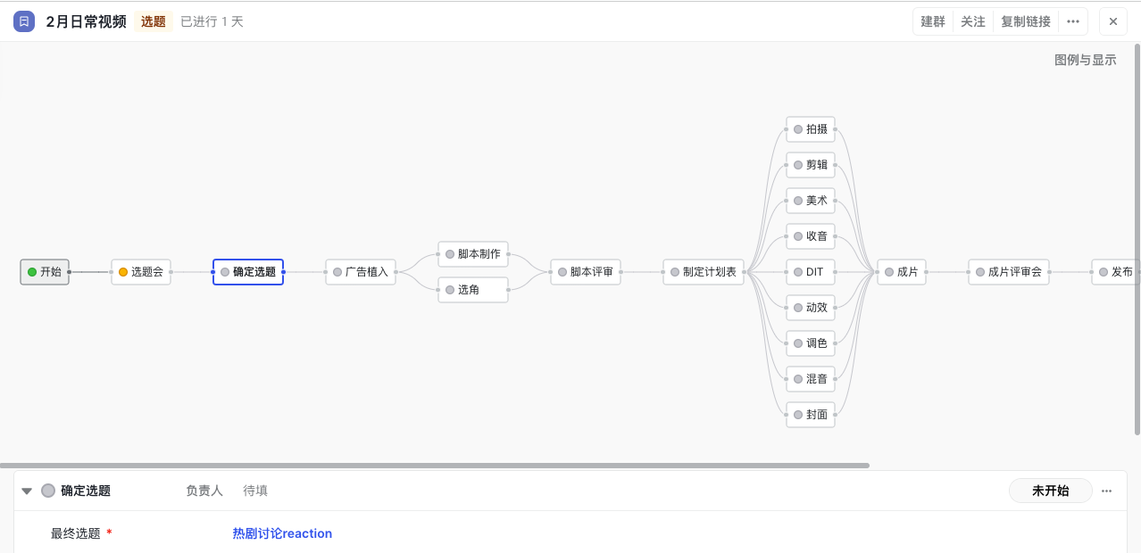Click 关注 to follow this item

pos(973,21)
